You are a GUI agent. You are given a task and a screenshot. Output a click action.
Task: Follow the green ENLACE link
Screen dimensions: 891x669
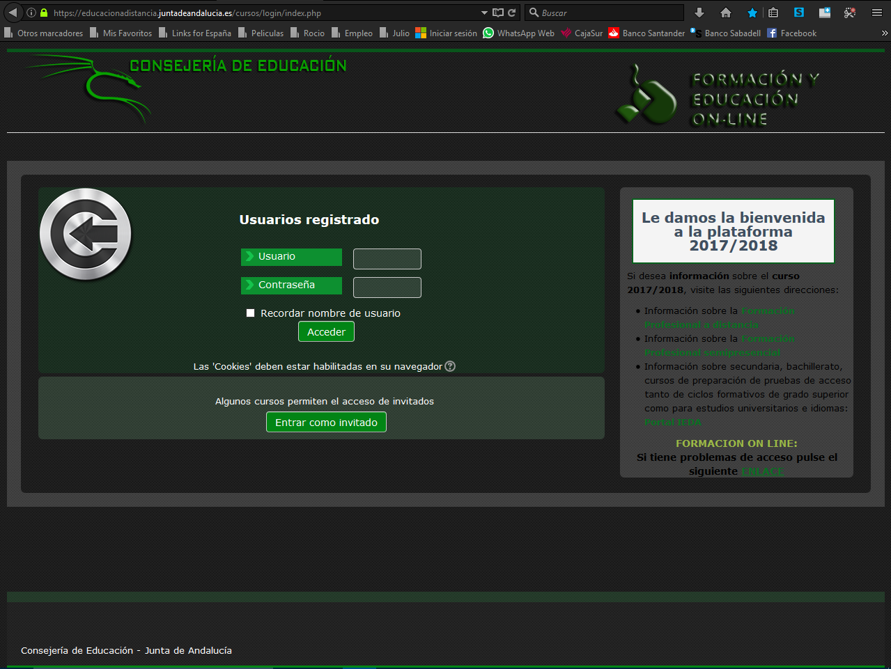(763, 471)
